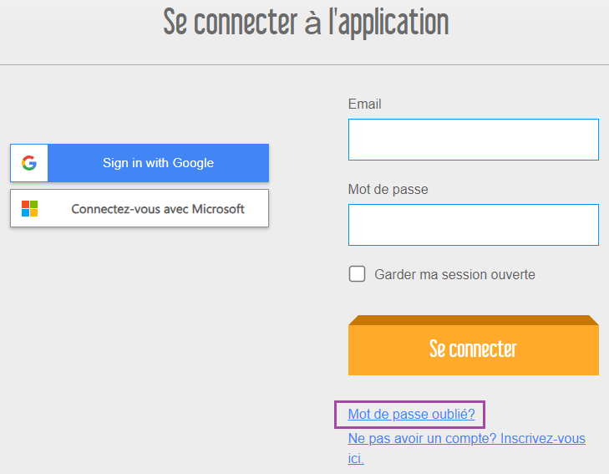This screenshot has width=609, height=474.
Task: Click the word "Inscrivez-vous" in signup link
Action: coord(543,438)
